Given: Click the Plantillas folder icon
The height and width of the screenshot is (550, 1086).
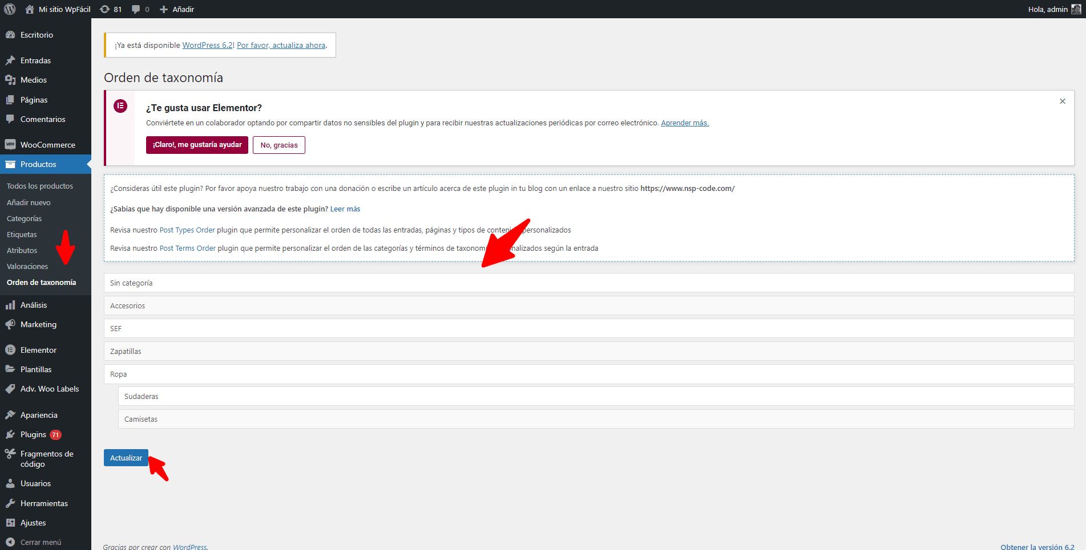Looking at the screenshot, I should pyautogui.click(x=10, y=369).
